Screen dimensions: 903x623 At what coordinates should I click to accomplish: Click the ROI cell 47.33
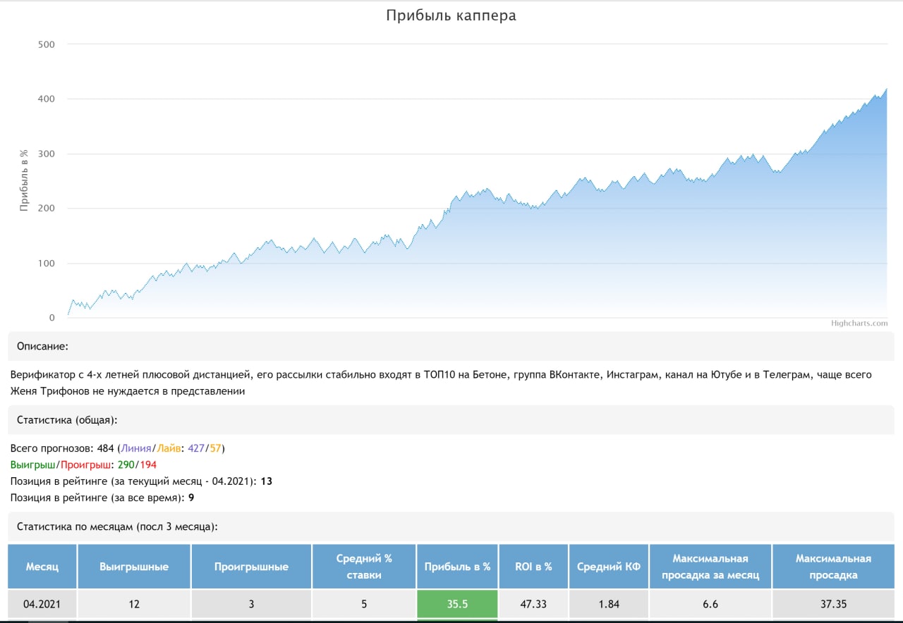click(533, 604)
